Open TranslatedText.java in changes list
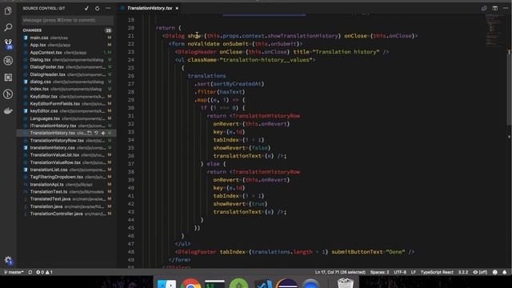This screenshot has width=512, height=288. click(67, 199)
